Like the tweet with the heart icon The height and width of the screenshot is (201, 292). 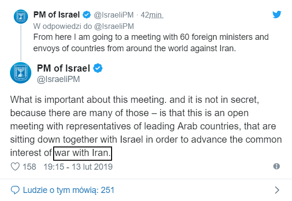(15, 166)
